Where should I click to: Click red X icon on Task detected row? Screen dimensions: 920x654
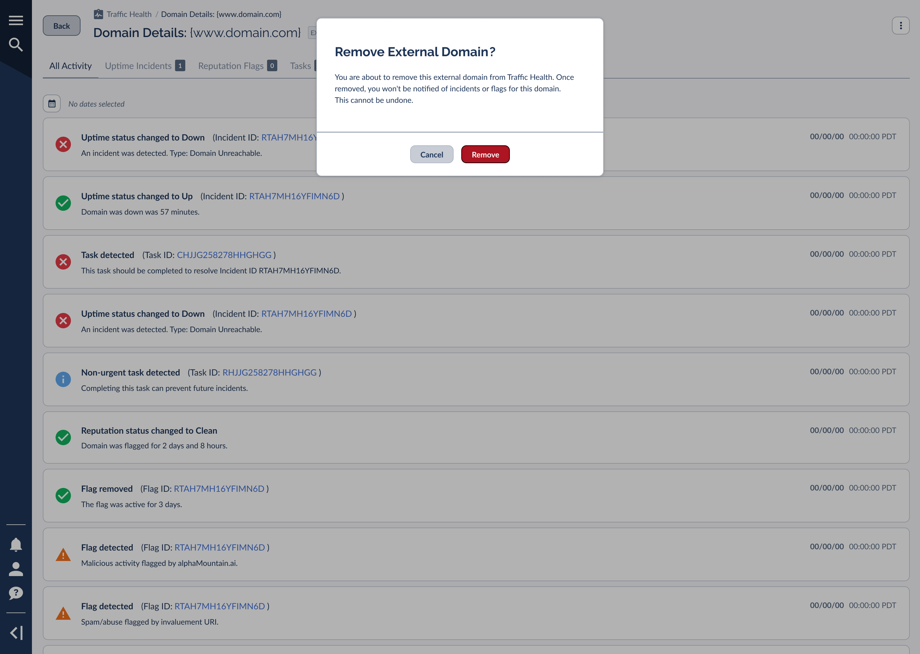click(63, 262)
